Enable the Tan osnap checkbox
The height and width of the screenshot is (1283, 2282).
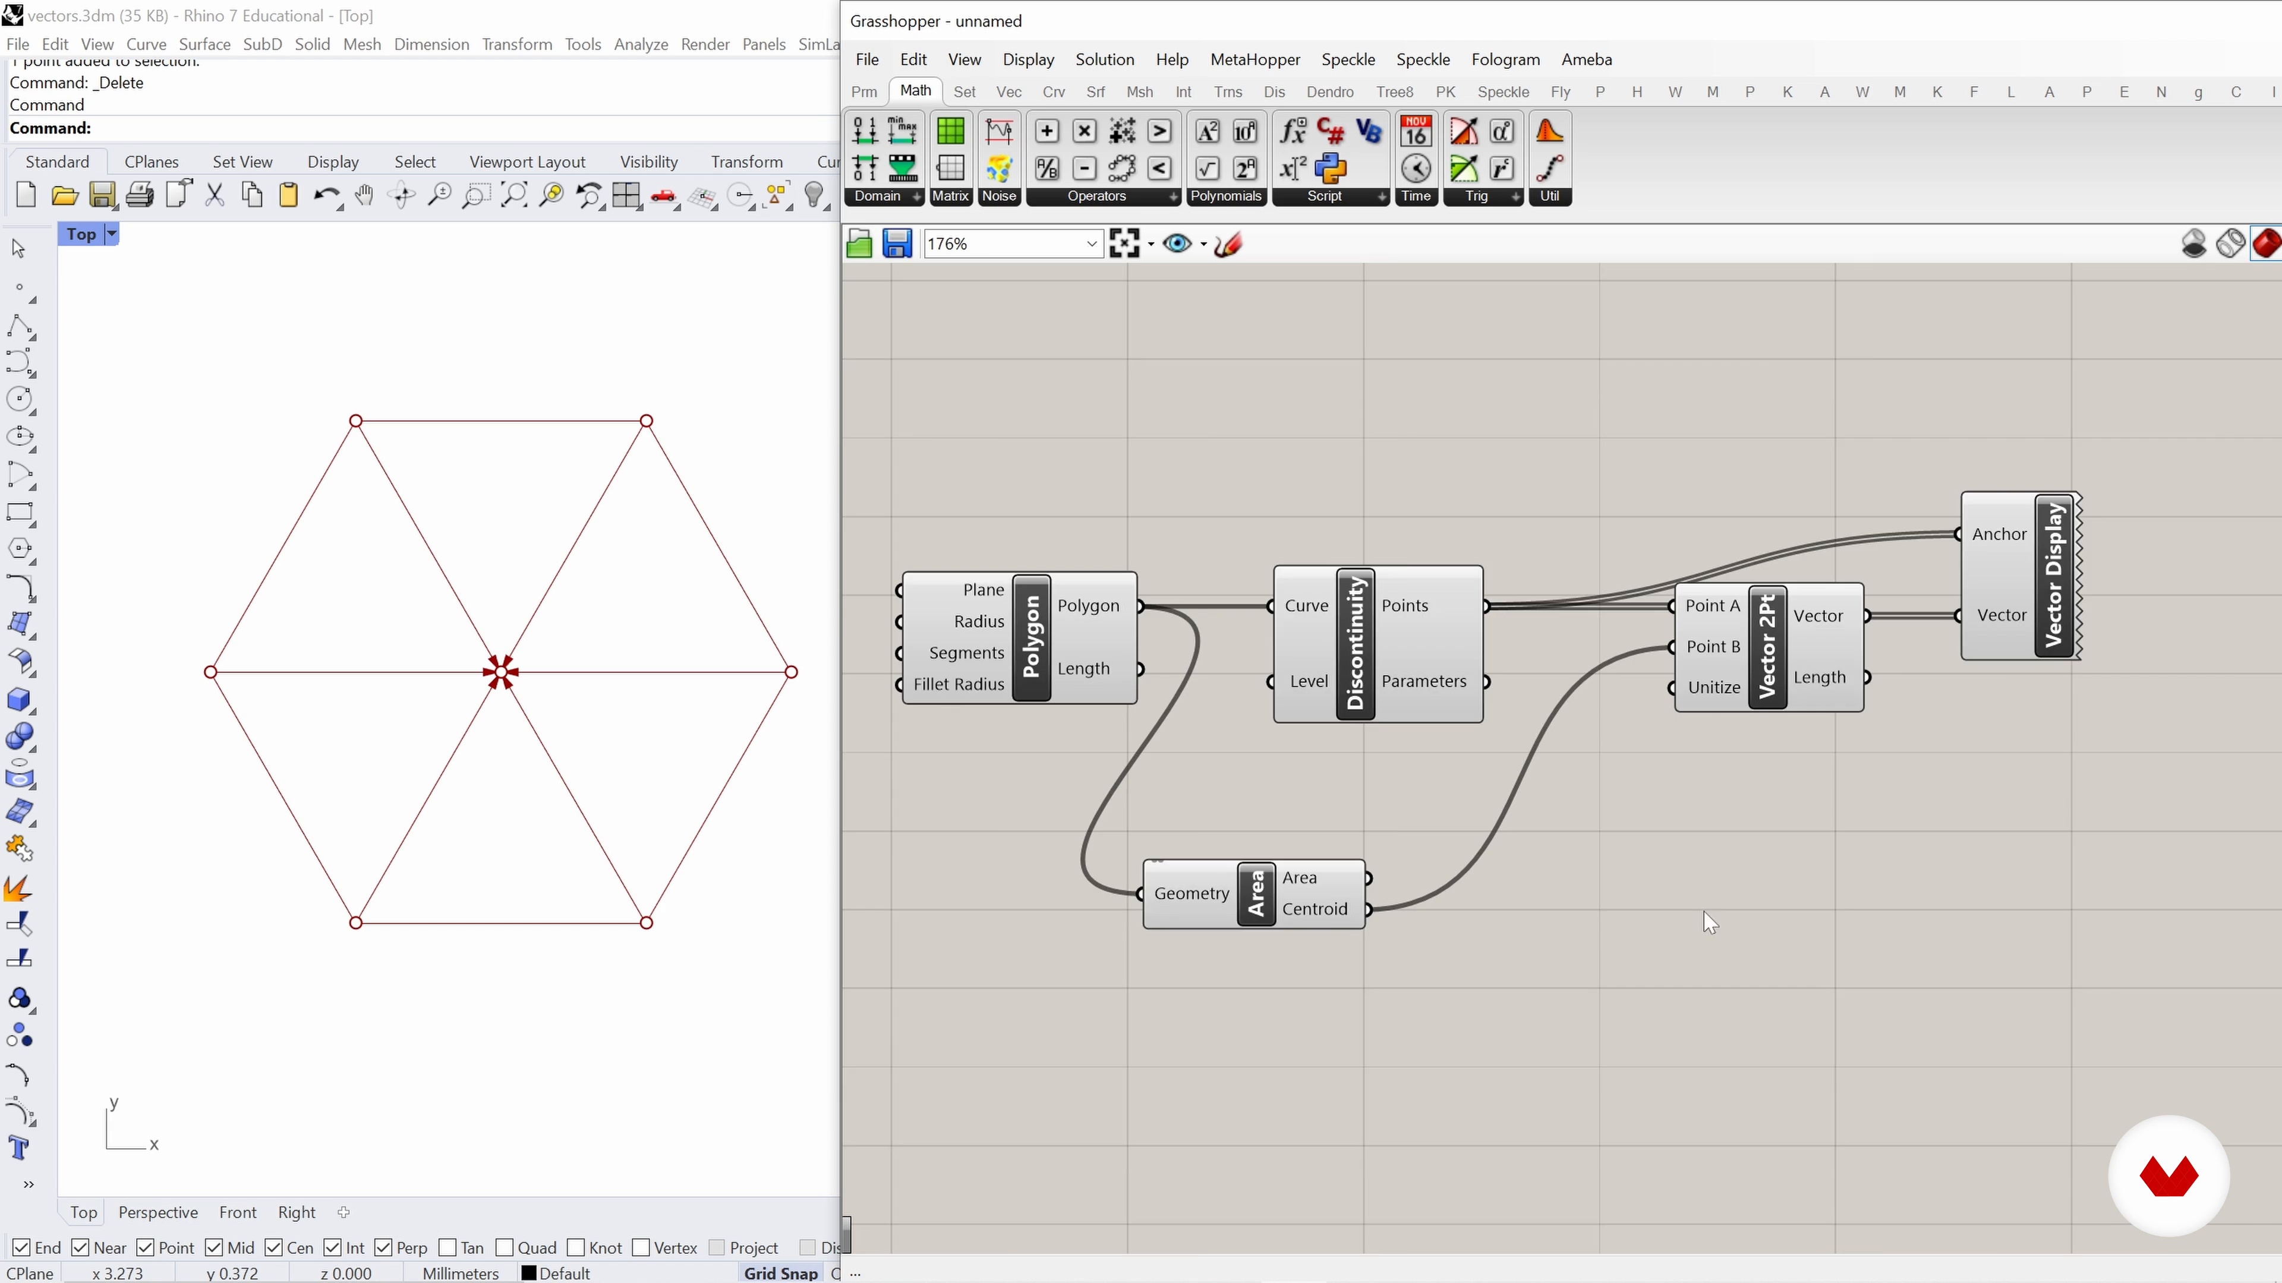(x=447, y=1247)
